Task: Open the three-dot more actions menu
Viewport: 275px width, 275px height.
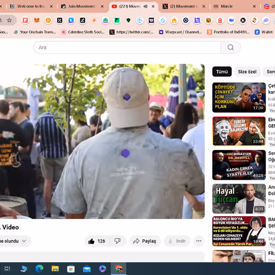Action: [199, 241]
